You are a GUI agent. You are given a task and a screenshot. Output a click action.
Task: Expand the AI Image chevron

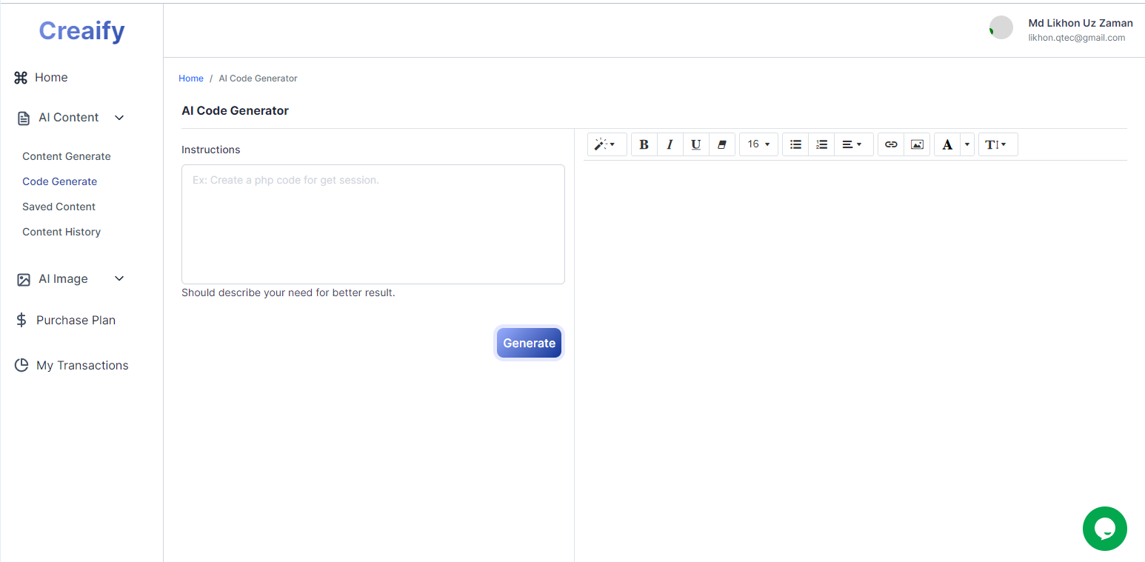click(x=119, y=279)
